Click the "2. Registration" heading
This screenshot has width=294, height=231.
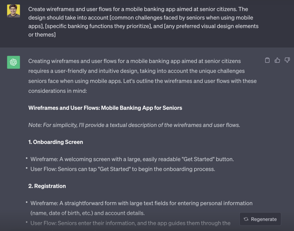click(x=47, y=186)
